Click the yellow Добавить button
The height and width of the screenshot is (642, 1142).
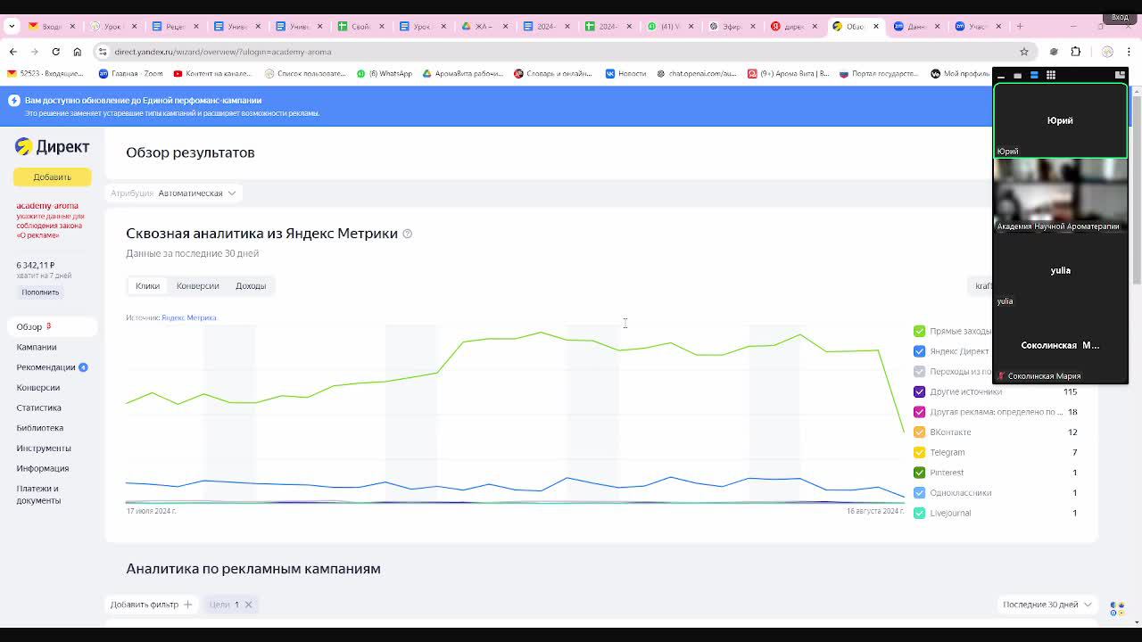click(52, 177)
